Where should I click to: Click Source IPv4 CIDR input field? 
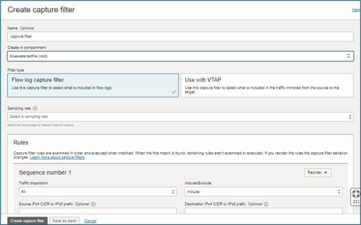click(x=98, y=211)
